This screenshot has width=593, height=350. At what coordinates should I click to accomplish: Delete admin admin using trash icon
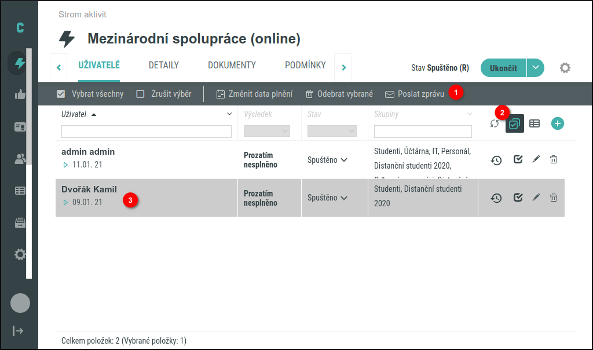point(554,159)
